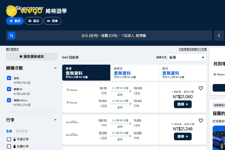Click the Taipei to Cebu search field
This screenshot has width=225, height=150.
pyautogui.click(x=114, y=35)
